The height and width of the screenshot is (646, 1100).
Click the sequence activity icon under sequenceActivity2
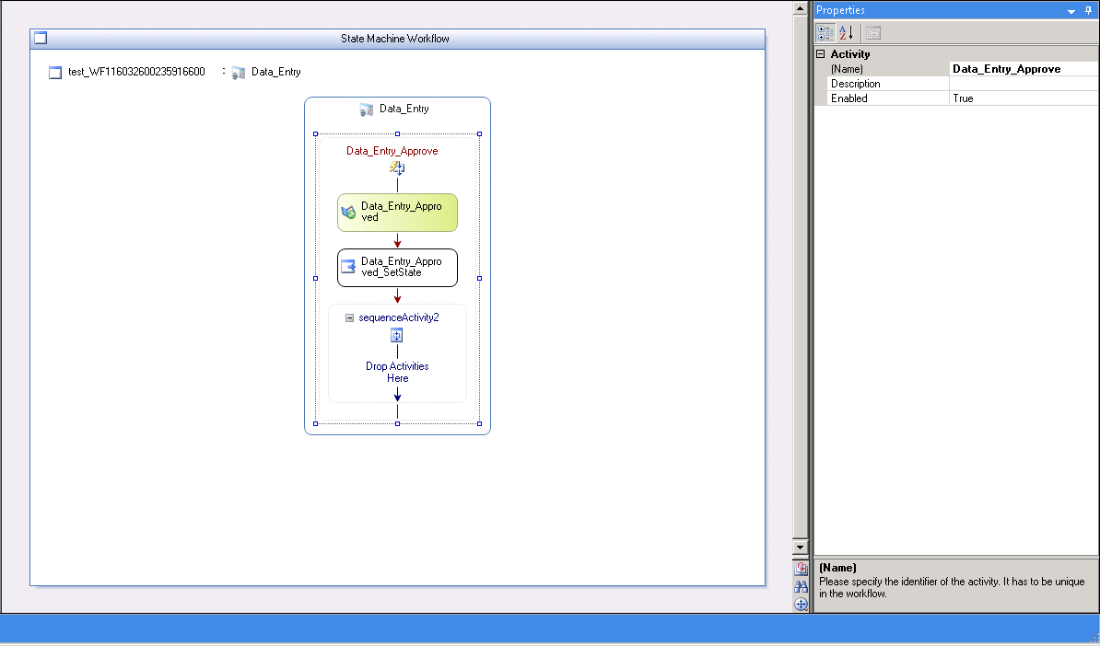(x=397, y=336)
